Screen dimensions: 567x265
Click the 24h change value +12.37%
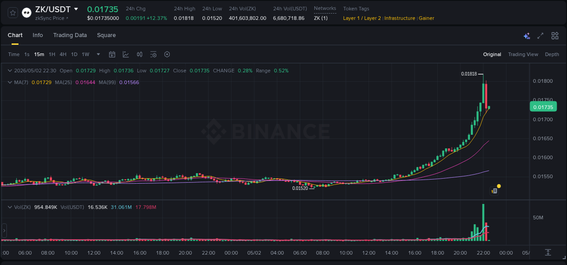[156, 18]
